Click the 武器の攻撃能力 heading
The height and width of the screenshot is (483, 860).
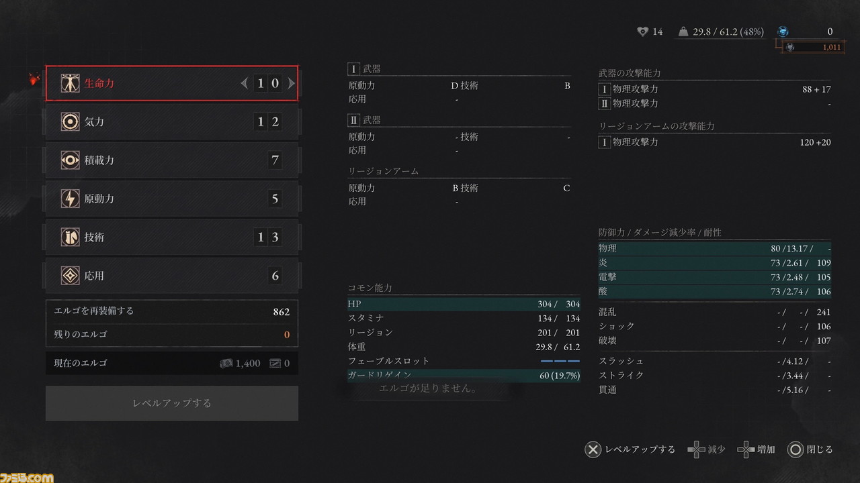coord(630,73)
